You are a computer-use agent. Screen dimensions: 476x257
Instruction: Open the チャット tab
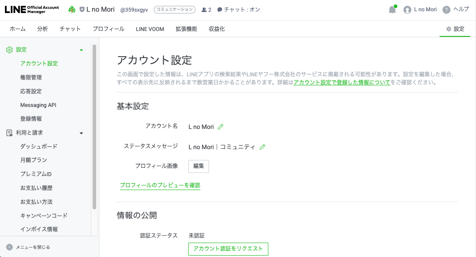click(70, 29)
